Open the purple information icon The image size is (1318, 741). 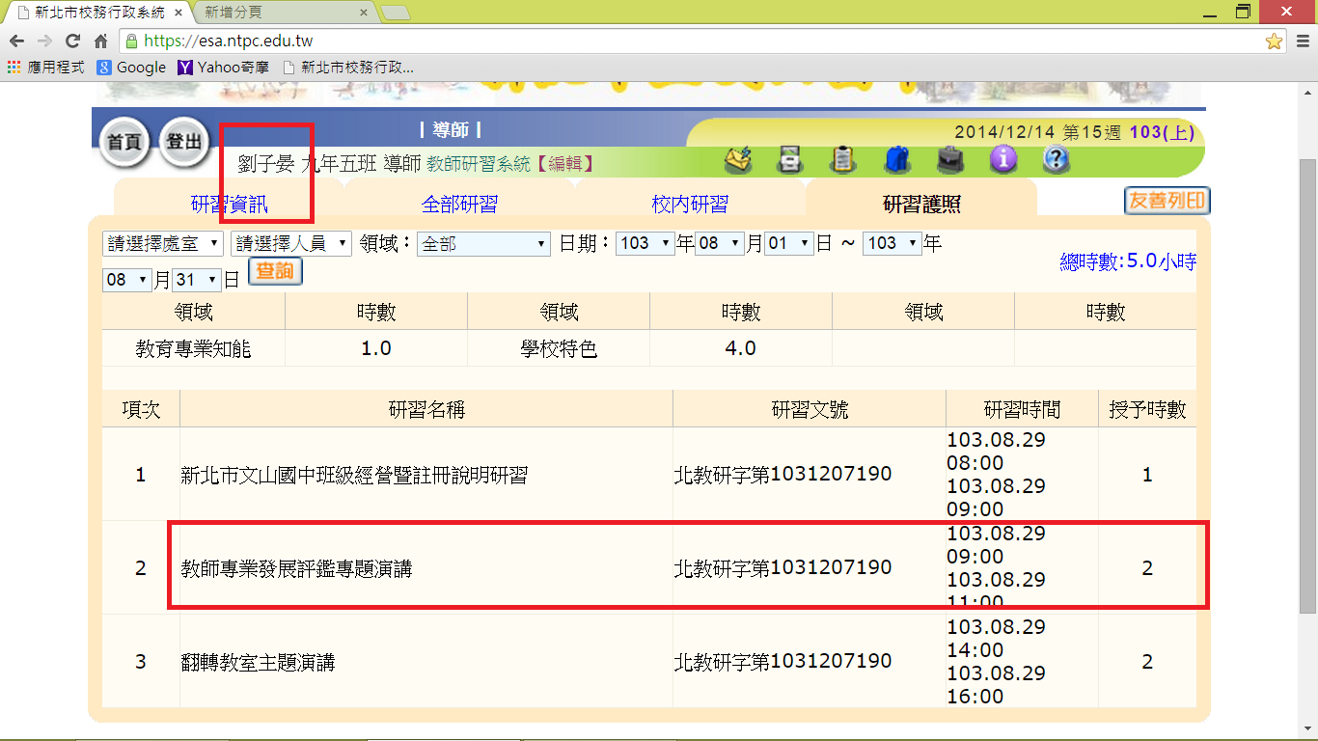tap(1003, 159)
